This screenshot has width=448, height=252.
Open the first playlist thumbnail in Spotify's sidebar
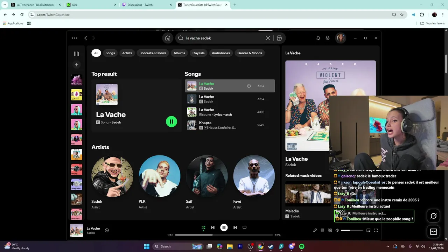click(x=76, y=80)
